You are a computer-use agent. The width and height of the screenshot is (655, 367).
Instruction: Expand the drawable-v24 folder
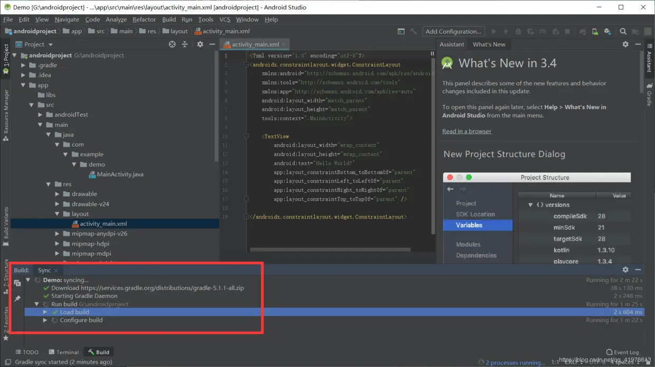pos(57,204)
